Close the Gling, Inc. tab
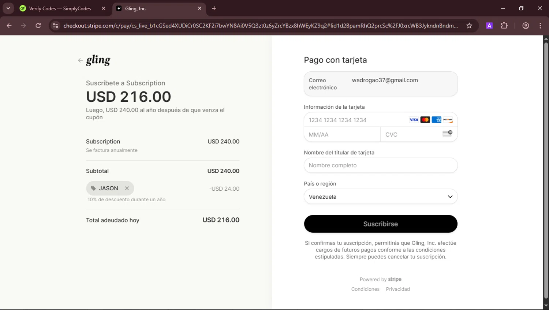Screen dimensions: 549x310 click(x=199, y=8)
